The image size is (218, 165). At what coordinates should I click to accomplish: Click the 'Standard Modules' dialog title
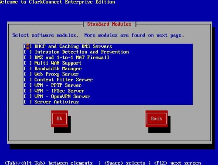109,24
